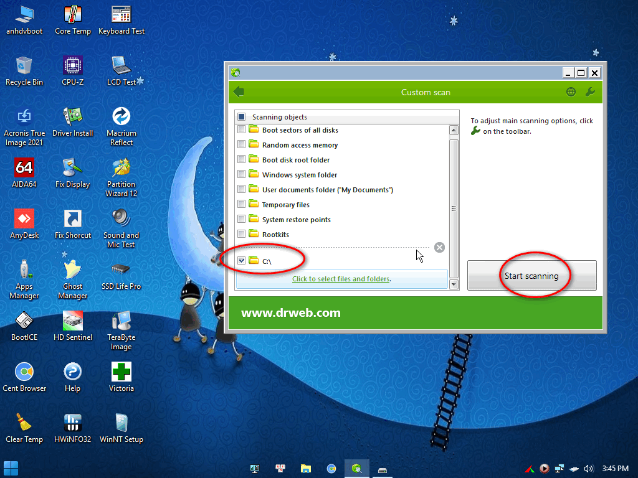Launch CPU-Z from the desktop
Viewport: 638px width, 478px height.
click(x=73, y=71)
